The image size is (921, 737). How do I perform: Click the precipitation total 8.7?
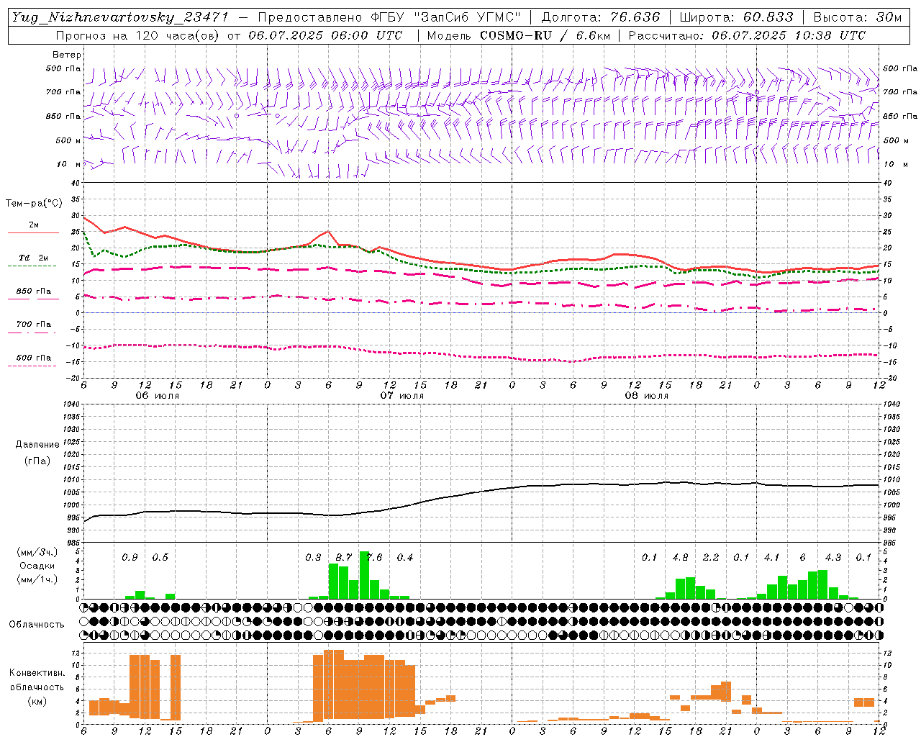[344, 557]
